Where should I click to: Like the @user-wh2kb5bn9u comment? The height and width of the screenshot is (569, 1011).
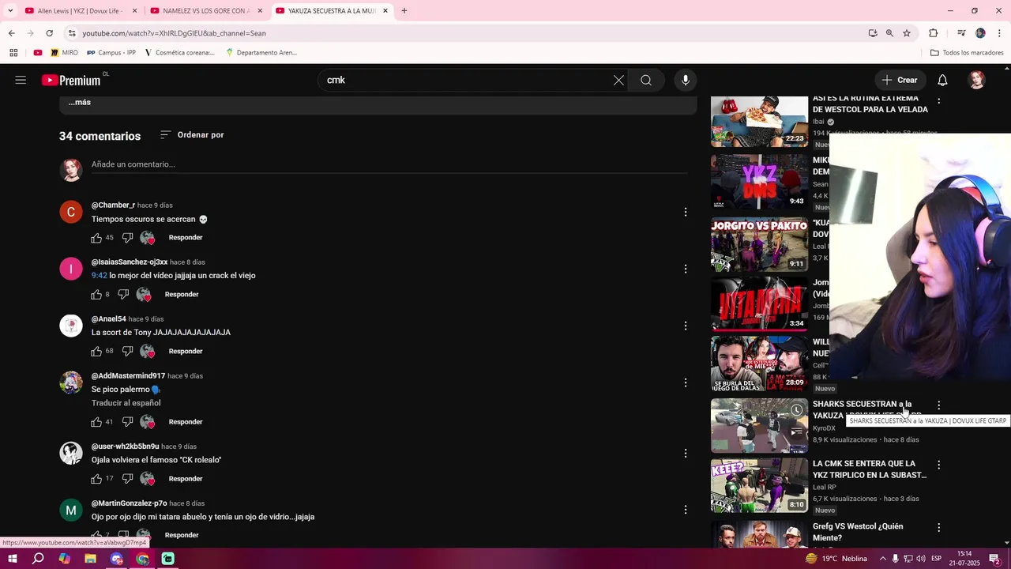click(x=96, y=479)
